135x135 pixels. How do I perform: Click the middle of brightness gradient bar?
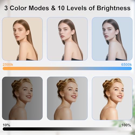tap(67, 129)
